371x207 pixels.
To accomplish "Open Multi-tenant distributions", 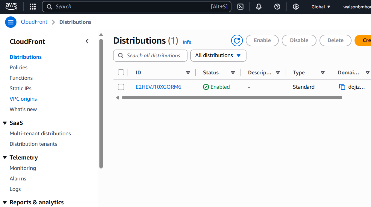I will pyautogui.click(x=40, y=134).
